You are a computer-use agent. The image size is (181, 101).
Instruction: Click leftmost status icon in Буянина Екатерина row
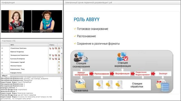click(50, 59)
